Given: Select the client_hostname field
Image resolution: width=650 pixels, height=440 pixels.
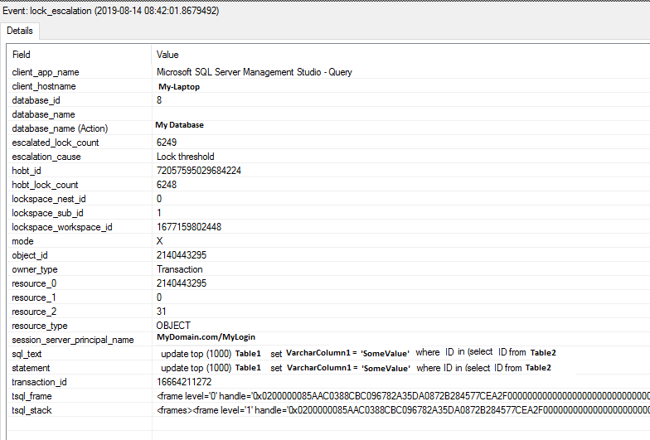Looking at the screenshot, I should 44,86.
